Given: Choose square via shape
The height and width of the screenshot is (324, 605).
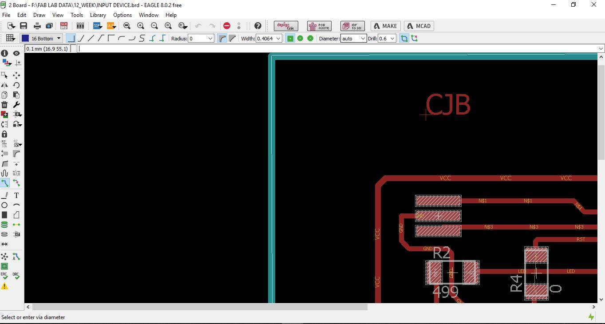Looking at the screenshot, I should point(290,39).
